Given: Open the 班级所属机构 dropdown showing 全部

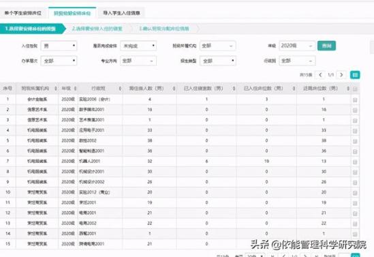Looking at the screenshot, I should click(218, 46).
